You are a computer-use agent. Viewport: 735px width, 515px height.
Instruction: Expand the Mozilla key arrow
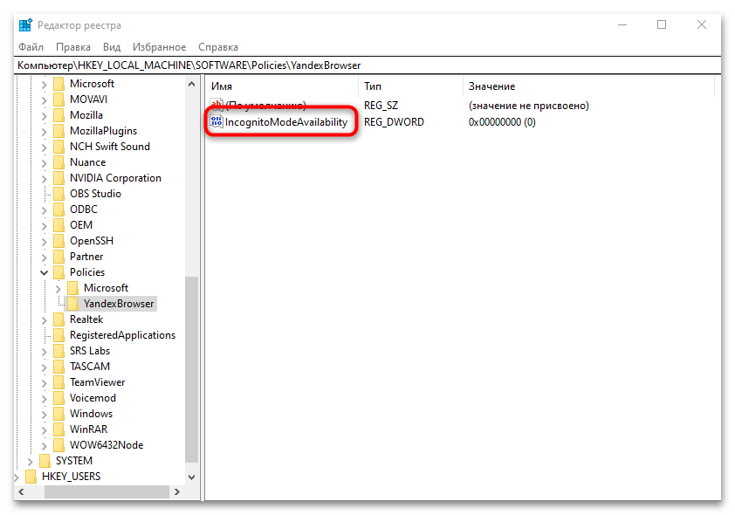coord(45,115)
